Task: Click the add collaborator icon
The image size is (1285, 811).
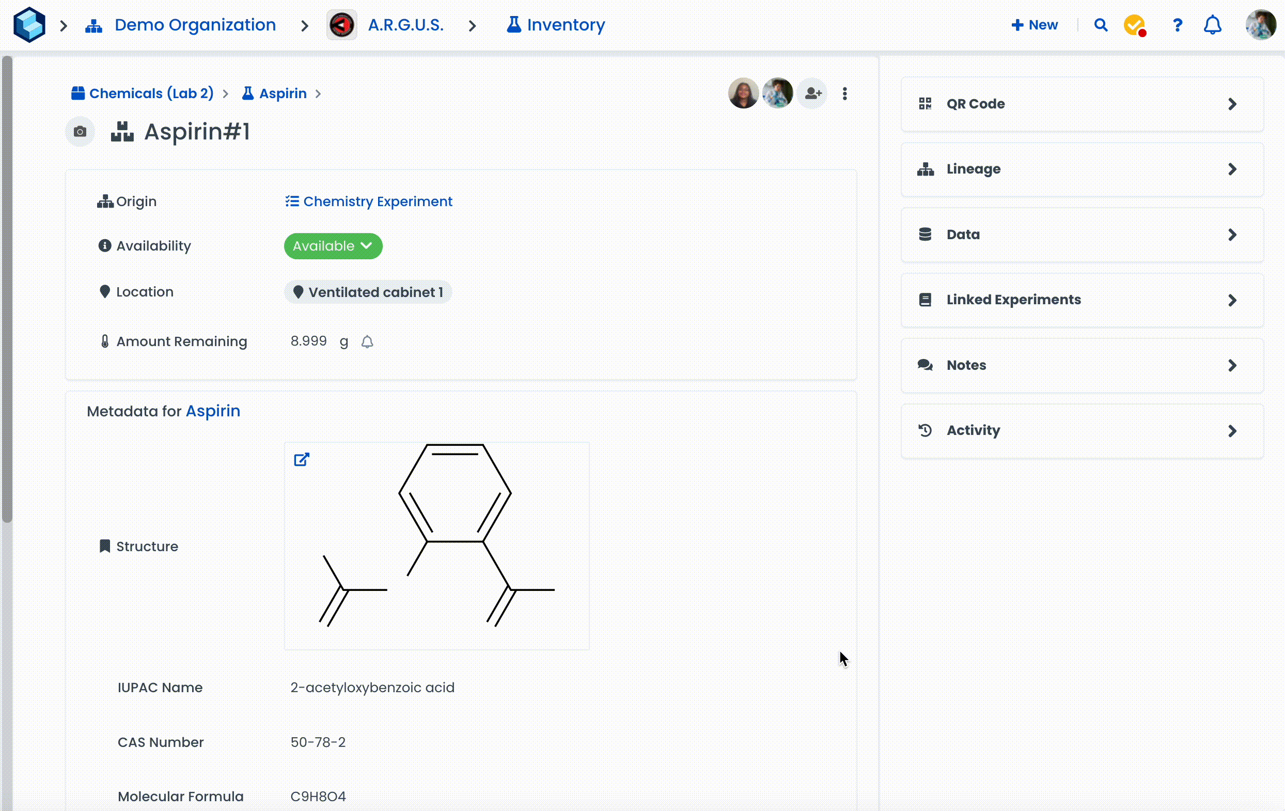Action: coord(813,94)
